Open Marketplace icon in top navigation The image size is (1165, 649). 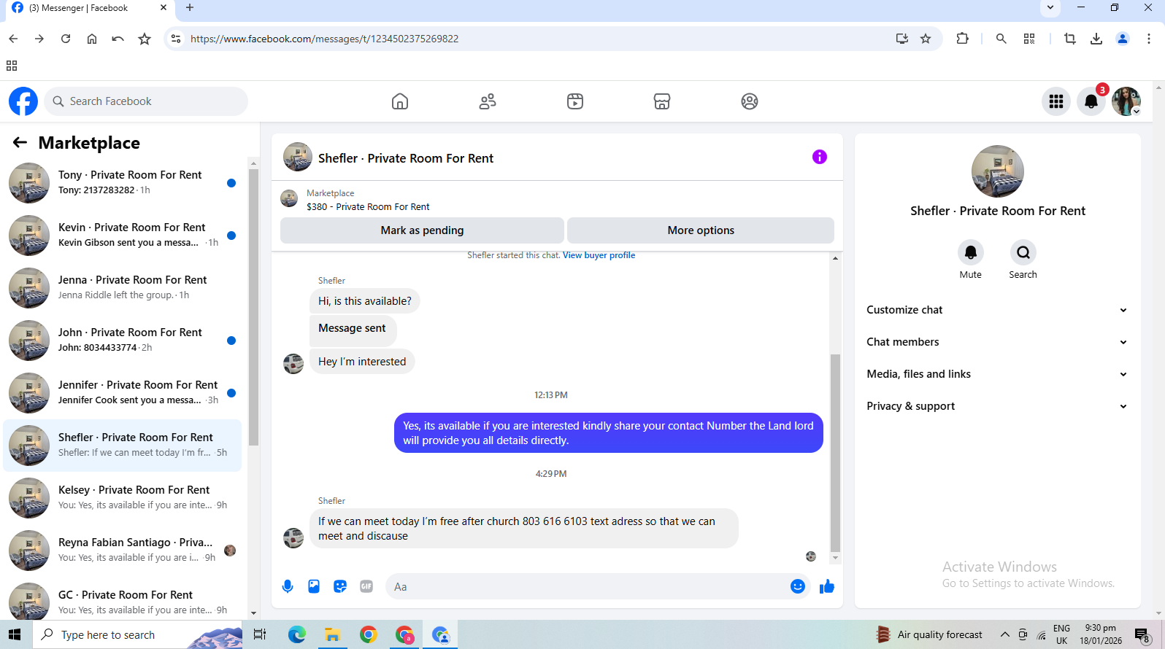(662, 101)
